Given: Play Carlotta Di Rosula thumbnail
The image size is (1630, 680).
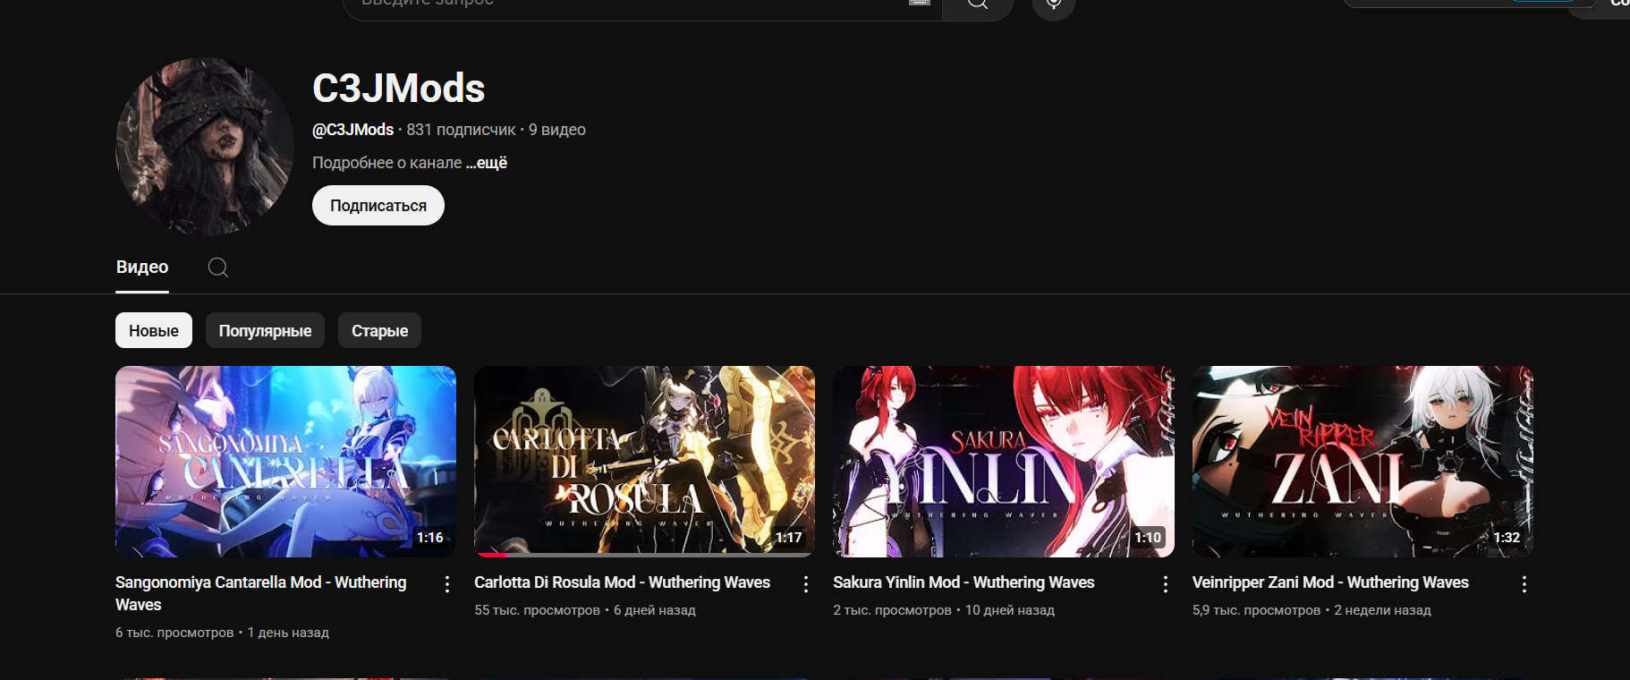Looking at the screenshot, I should click(644, 462).
